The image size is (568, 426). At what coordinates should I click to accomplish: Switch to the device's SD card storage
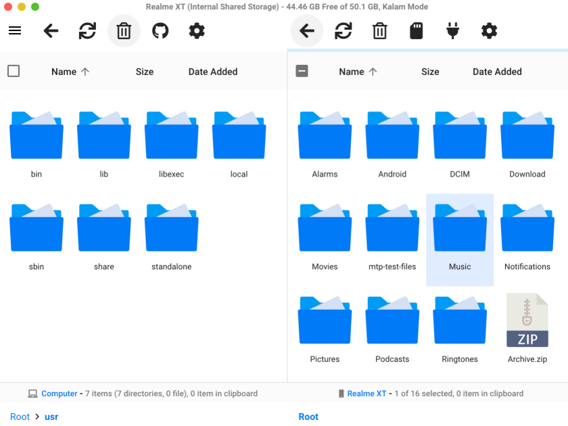pyautogui.click(x=416, y=30)
